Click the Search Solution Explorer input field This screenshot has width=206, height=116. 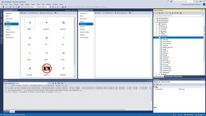tap(177, 16)
